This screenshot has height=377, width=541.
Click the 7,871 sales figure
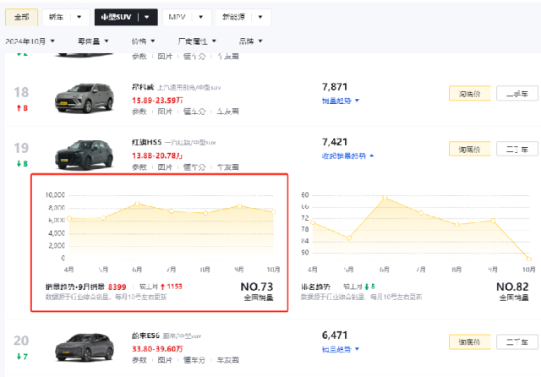(x=335, y=87)
